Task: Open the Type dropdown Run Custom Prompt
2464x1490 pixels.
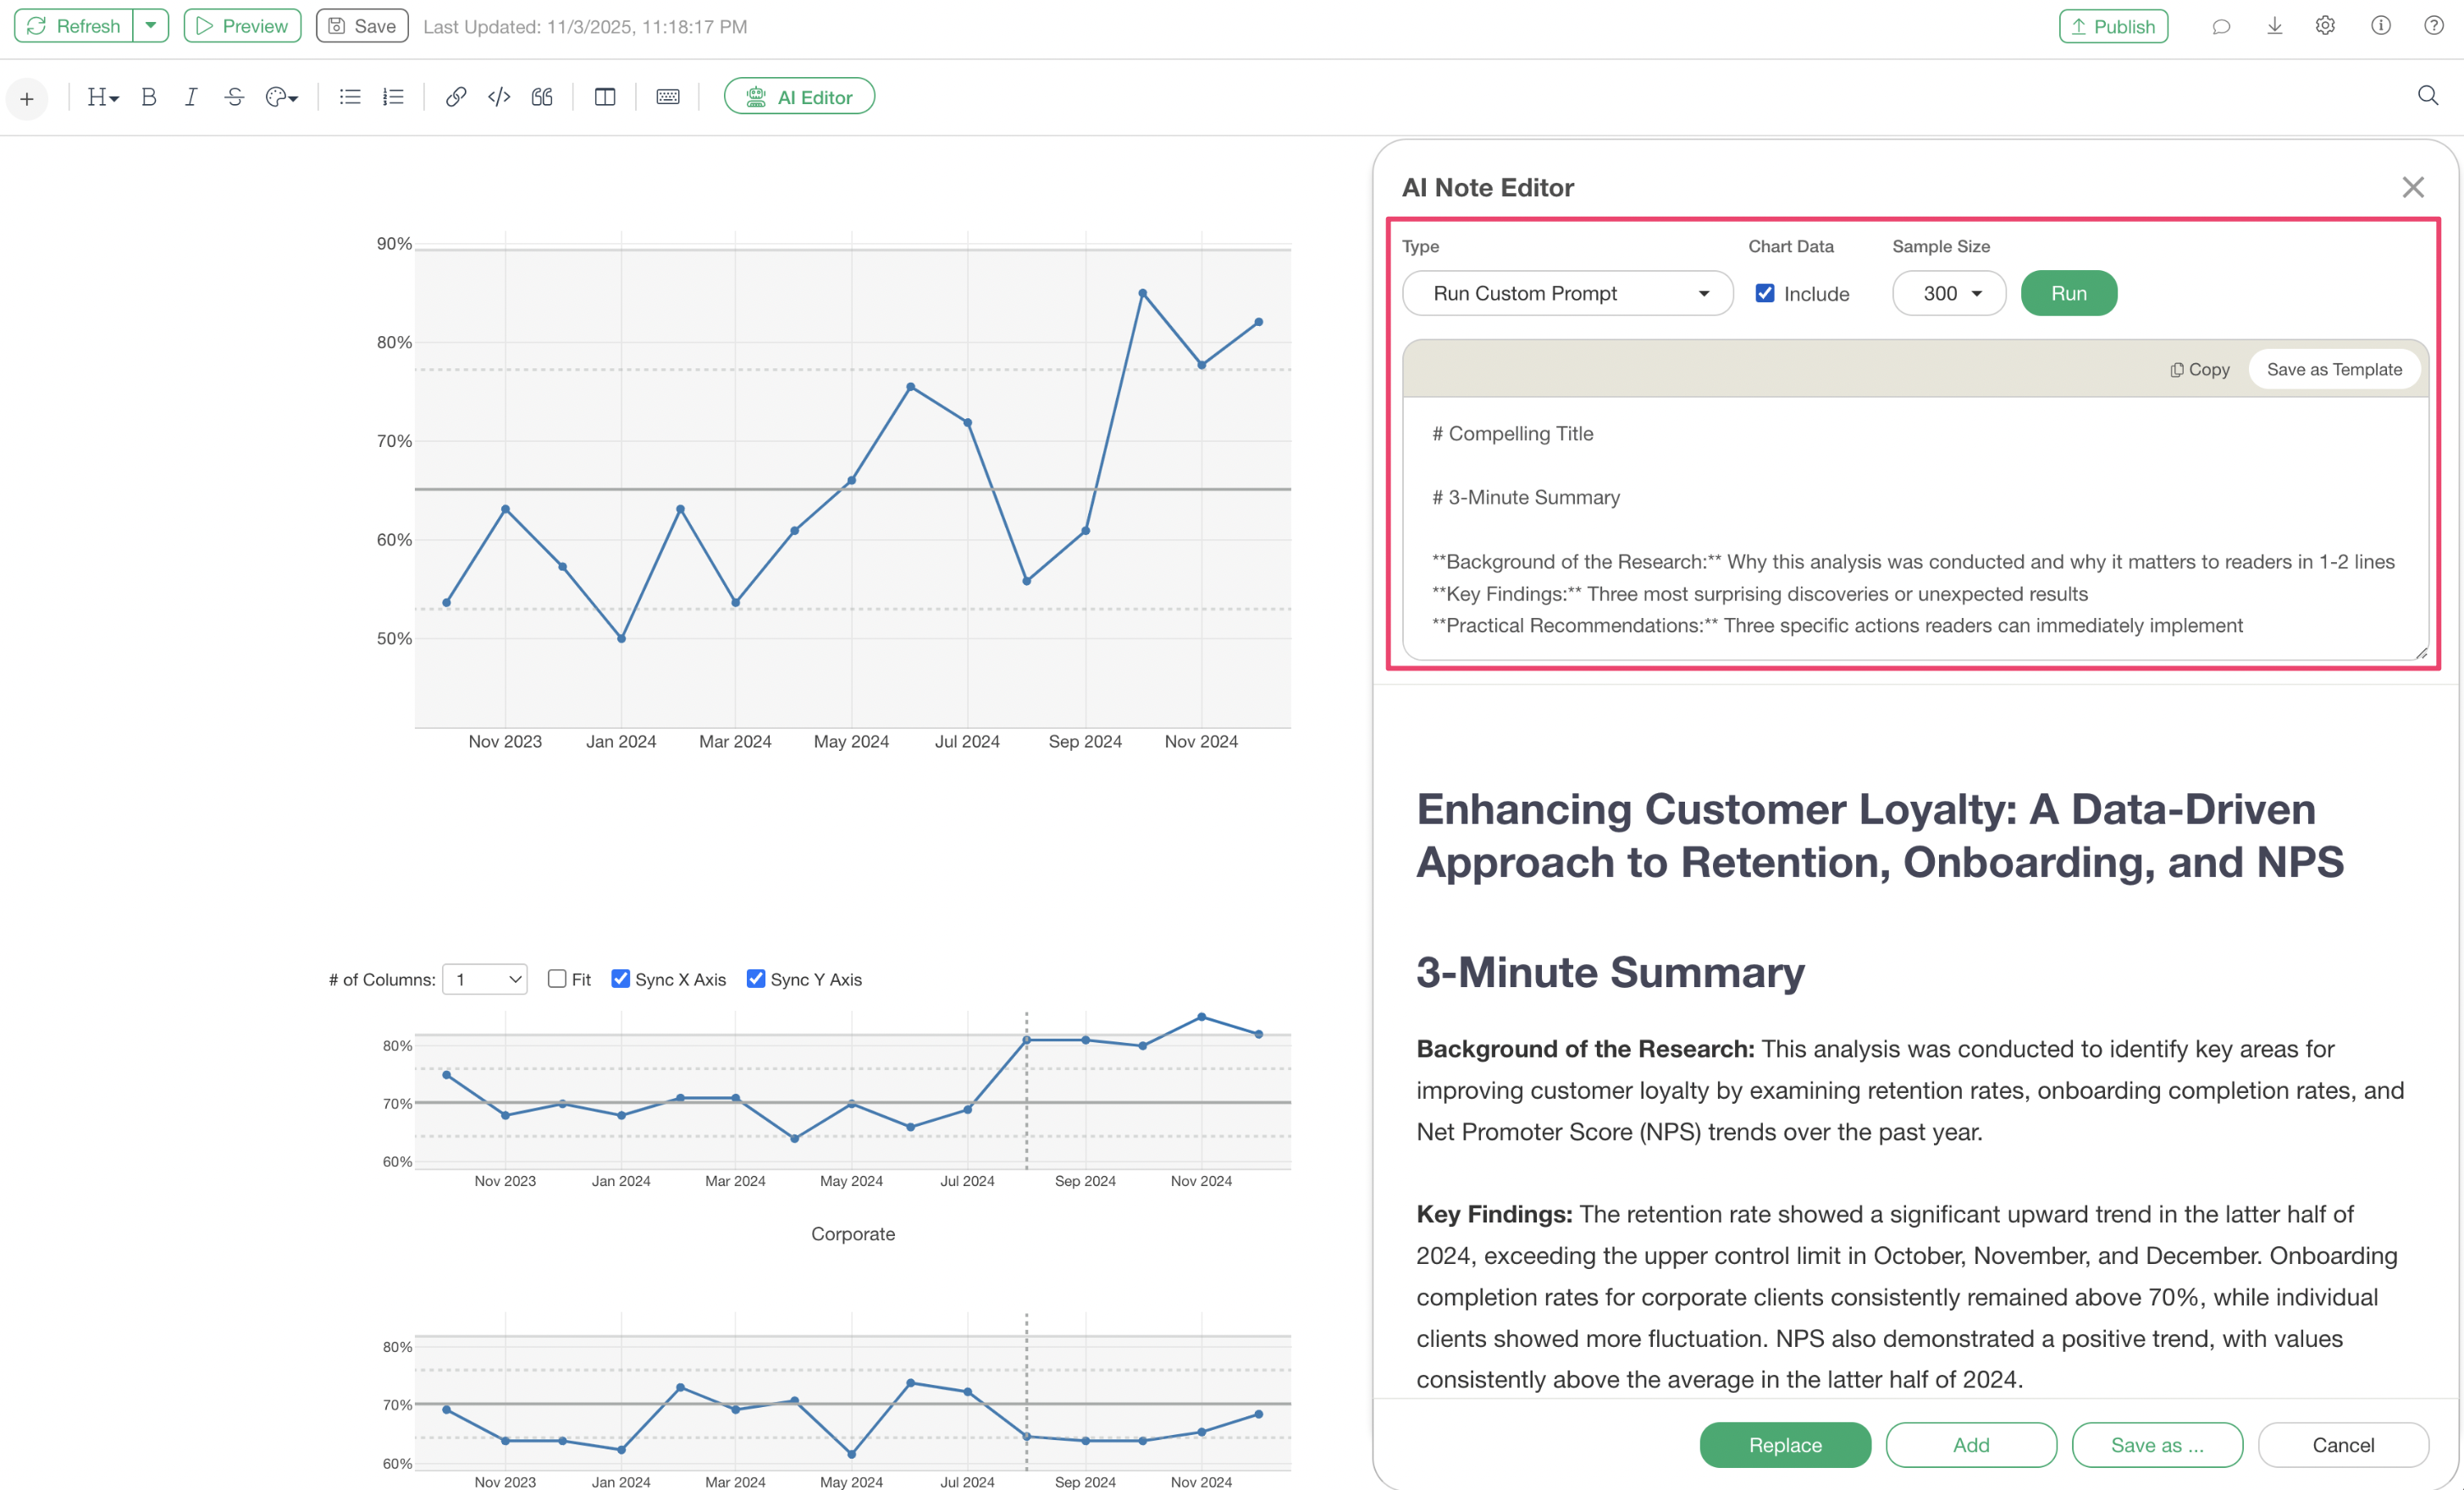Action: (x=1567, y=293)
